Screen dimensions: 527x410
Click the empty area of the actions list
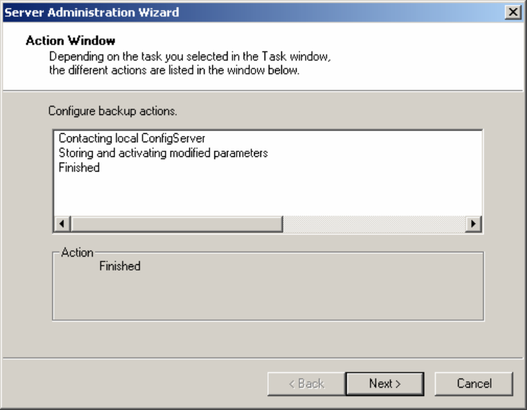click(267, 195)
